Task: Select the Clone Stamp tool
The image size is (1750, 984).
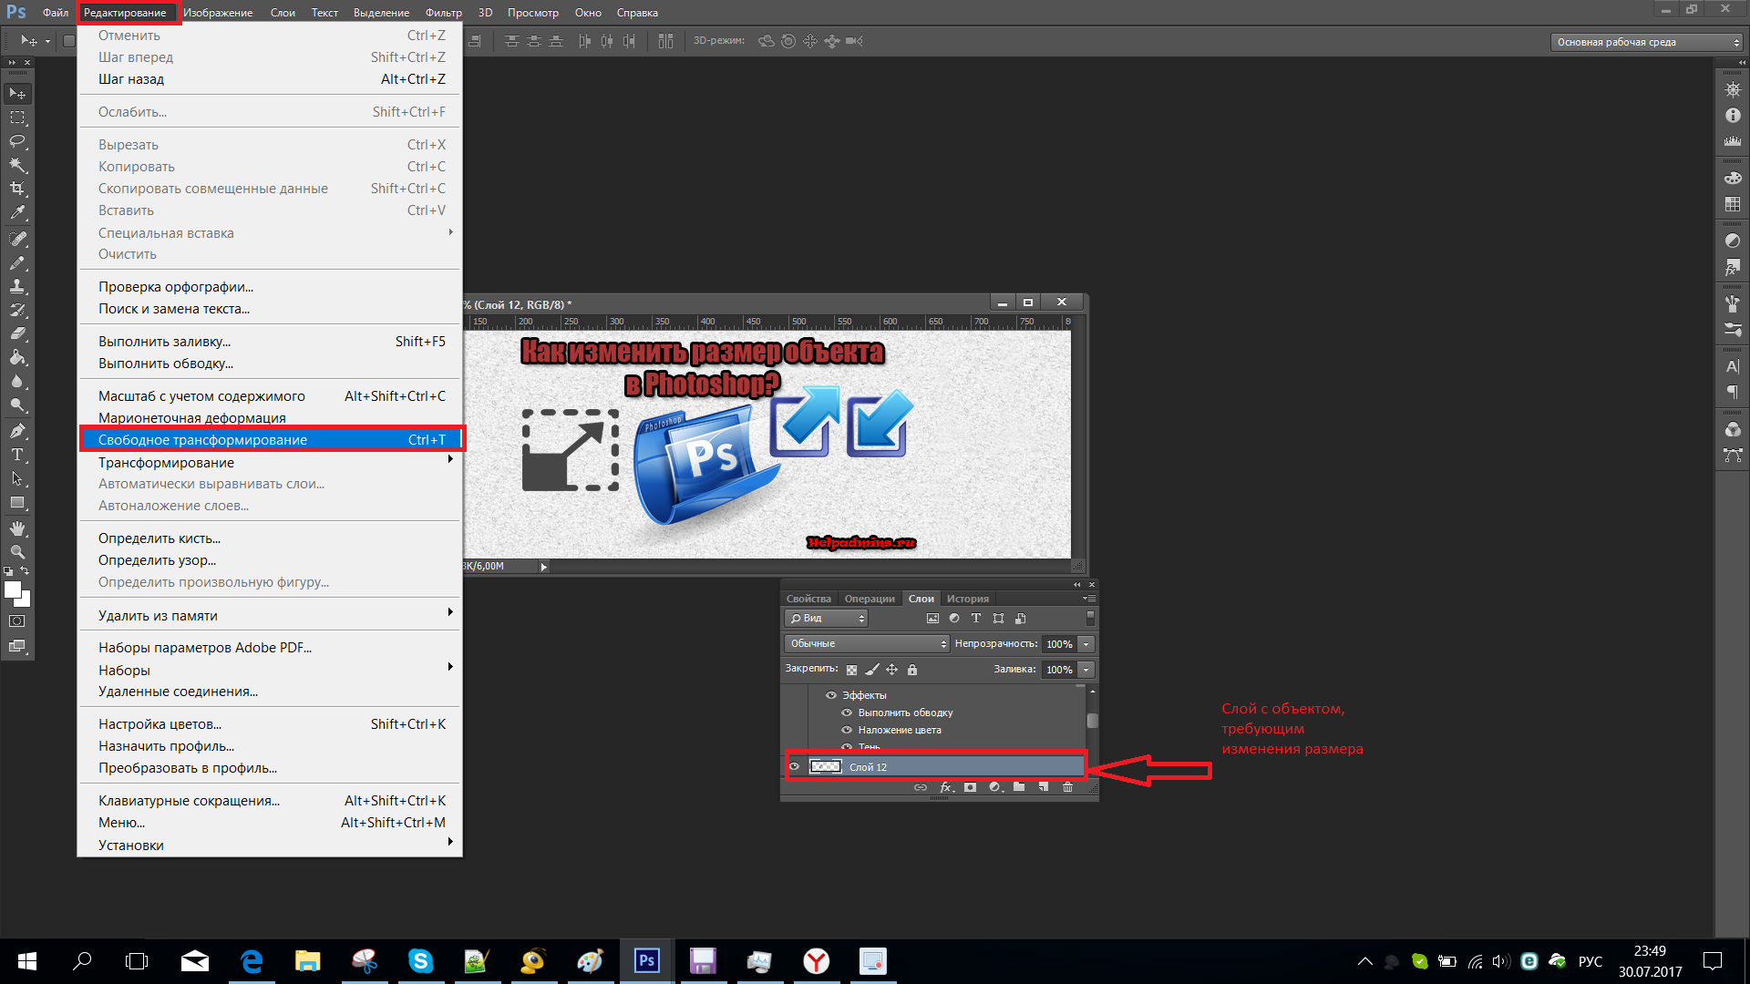Action: click(x=16, y=287)
